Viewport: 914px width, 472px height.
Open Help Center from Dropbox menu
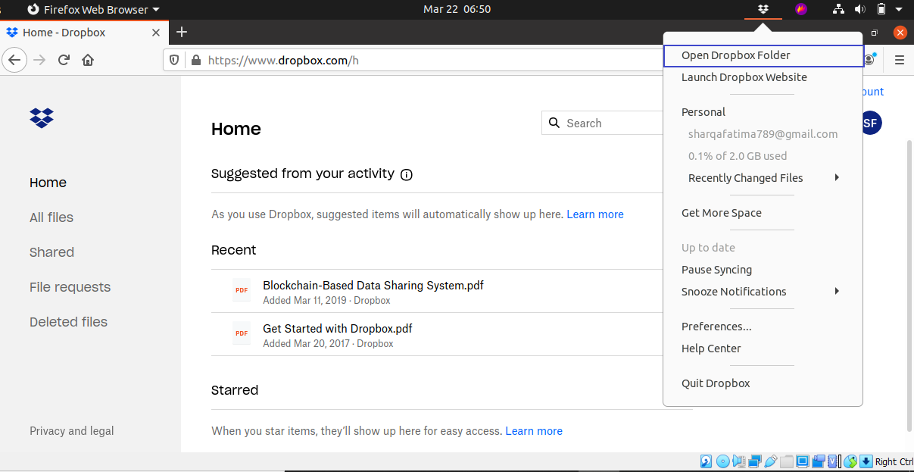763,349
